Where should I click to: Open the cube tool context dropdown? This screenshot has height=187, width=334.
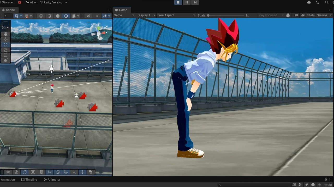[x=5, y=27]
